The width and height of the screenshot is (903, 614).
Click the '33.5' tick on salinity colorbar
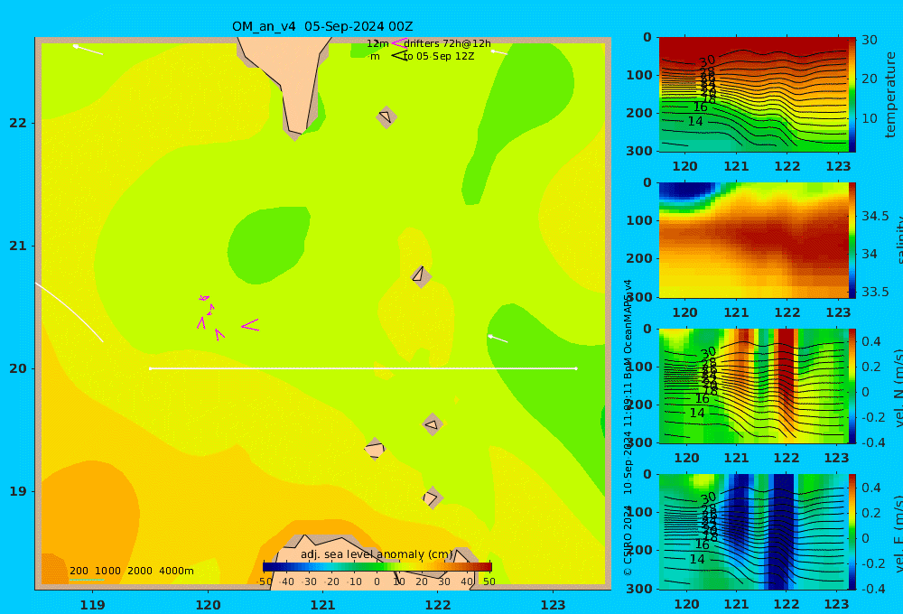tap(875, 292)
